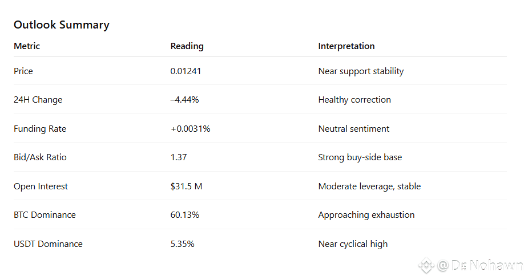Select the Reading column header

(x=187, y=46)
